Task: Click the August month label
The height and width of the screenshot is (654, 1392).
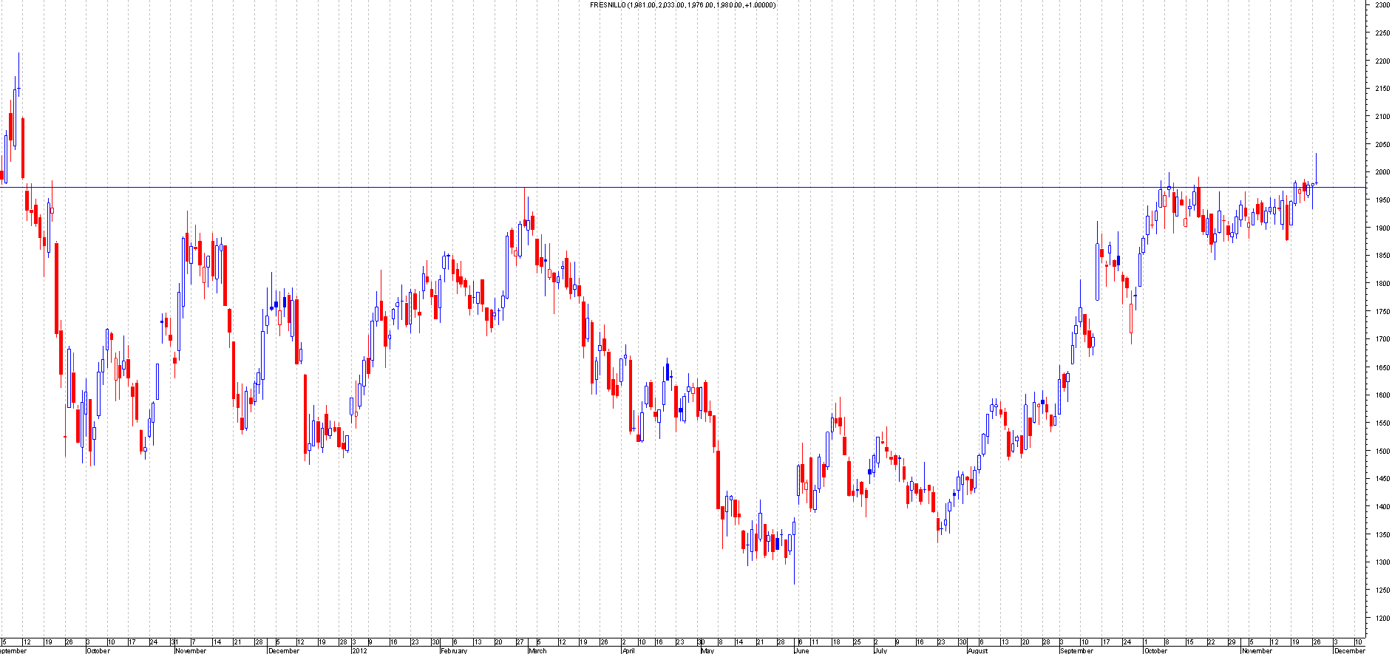Action: (977, 651)
